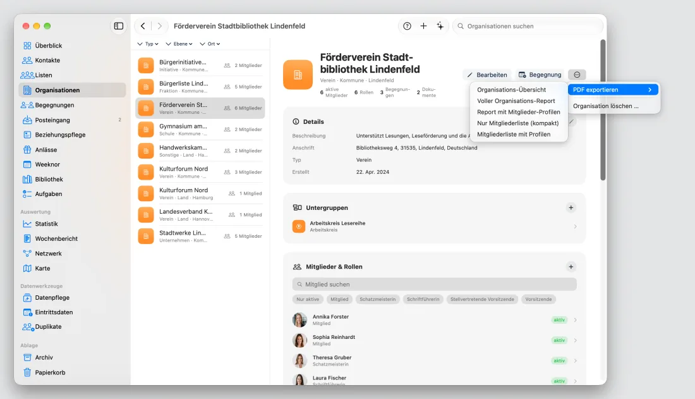Open Sophia Reinhardt member details chevron
This screenshot has height=399, width=695.
(x=576, y=340)
